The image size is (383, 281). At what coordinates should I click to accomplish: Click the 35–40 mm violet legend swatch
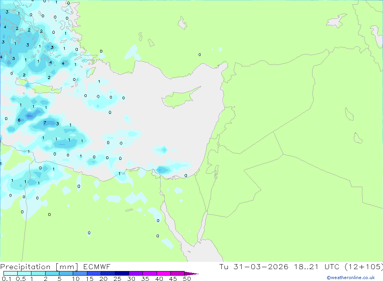coord(150,273)
